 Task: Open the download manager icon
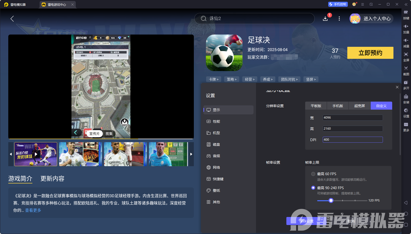pos(325,19)
